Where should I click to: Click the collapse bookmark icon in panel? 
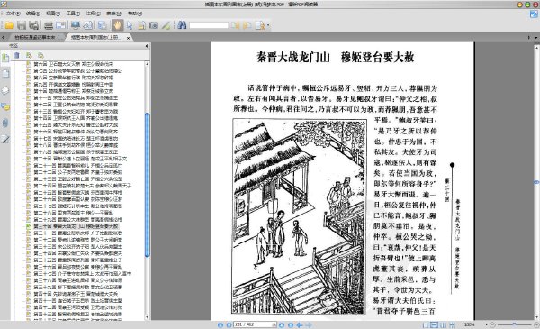pyautogui.click(x=41, y=55)
